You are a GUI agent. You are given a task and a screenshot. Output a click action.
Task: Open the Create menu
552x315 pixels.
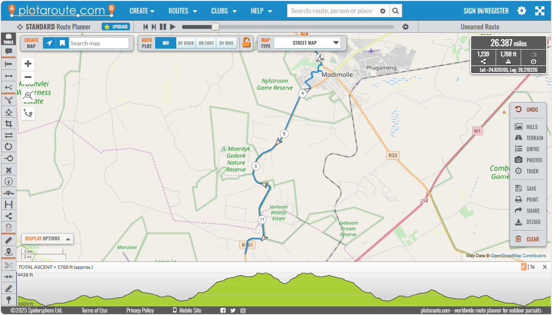point(142,11)
